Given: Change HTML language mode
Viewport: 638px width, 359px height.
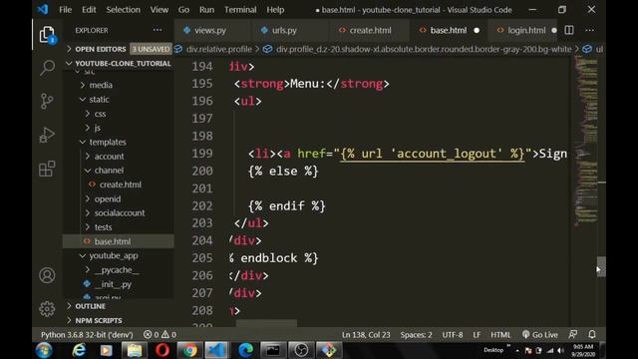Looking at the screenshot, I should [x=500, y=335].
